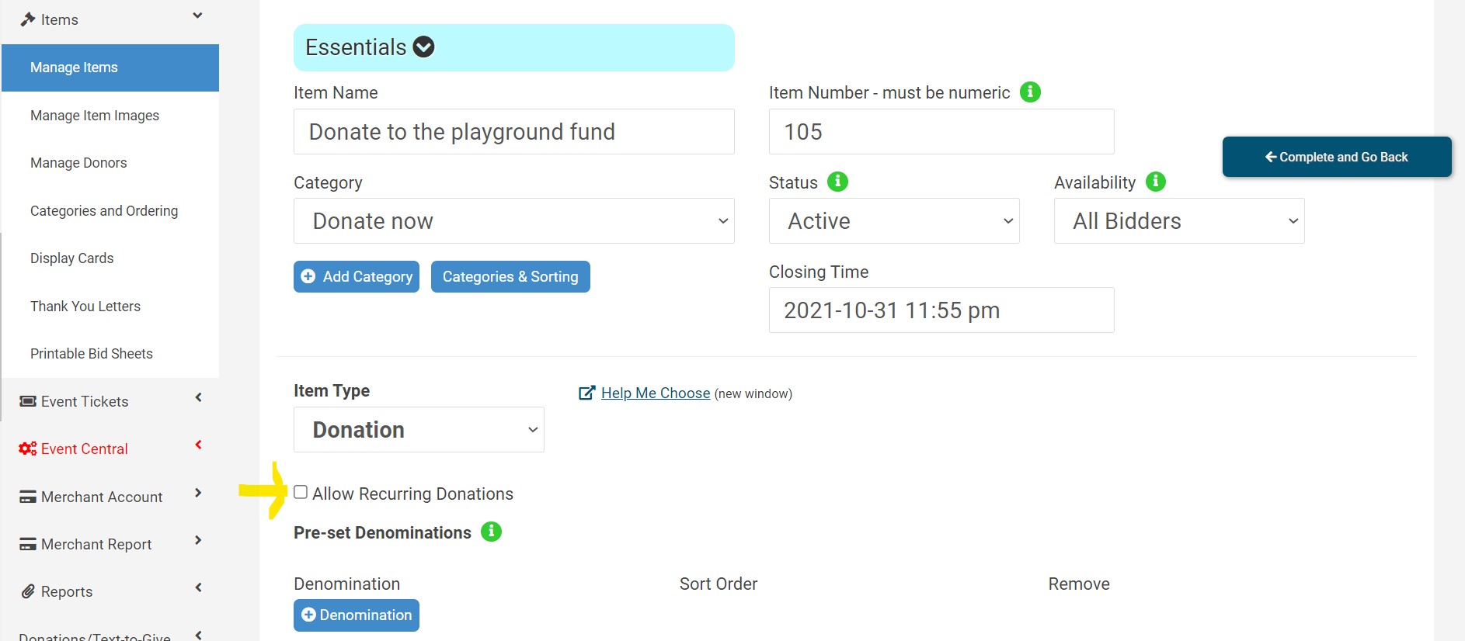Screen dimensions: 1465x641
Task: Click the Add Category button
Action: point(357,277)
